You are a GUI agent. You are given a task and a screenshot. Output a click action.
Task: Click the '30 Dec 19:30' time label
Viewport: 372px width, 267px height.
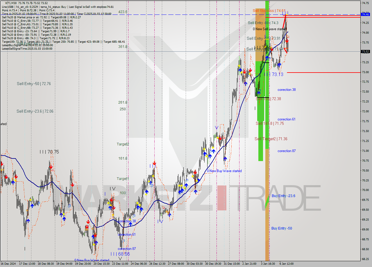pyautogui.click(x=214, y=264)
